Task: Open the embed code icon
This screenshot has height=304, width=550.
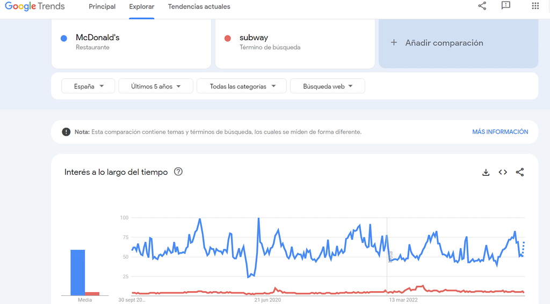Action: coord(503,172)
